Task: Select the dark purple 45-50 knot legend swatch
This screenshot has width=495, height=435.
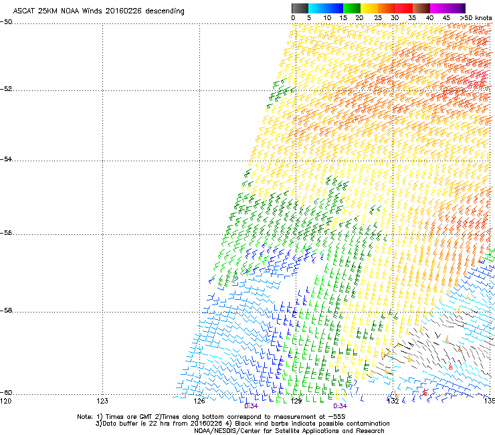Action: tap(456, 8)
